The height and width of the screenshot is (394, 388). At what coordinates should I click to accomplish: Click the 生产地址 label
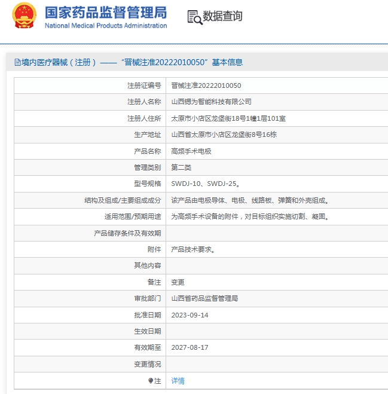click(148, 135)
